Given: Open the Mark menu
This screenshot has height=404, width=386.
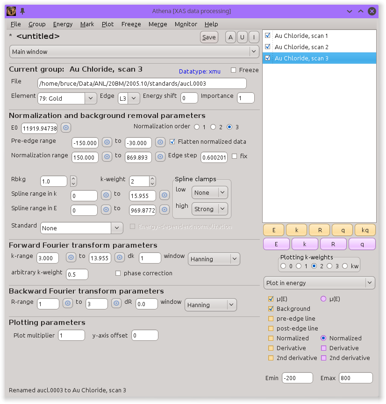Looking at the screenshot, I should click(87, 24).
